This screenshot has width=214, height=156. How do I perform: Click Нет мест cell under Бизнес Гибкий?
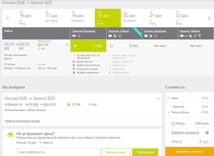[x=196, y=46]
